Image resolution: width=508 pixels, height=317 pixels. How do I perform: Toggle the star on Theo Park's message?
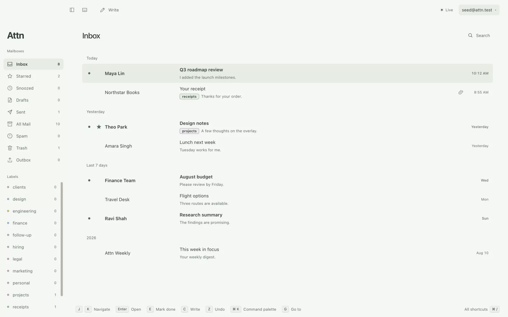(x=99, y=127)
